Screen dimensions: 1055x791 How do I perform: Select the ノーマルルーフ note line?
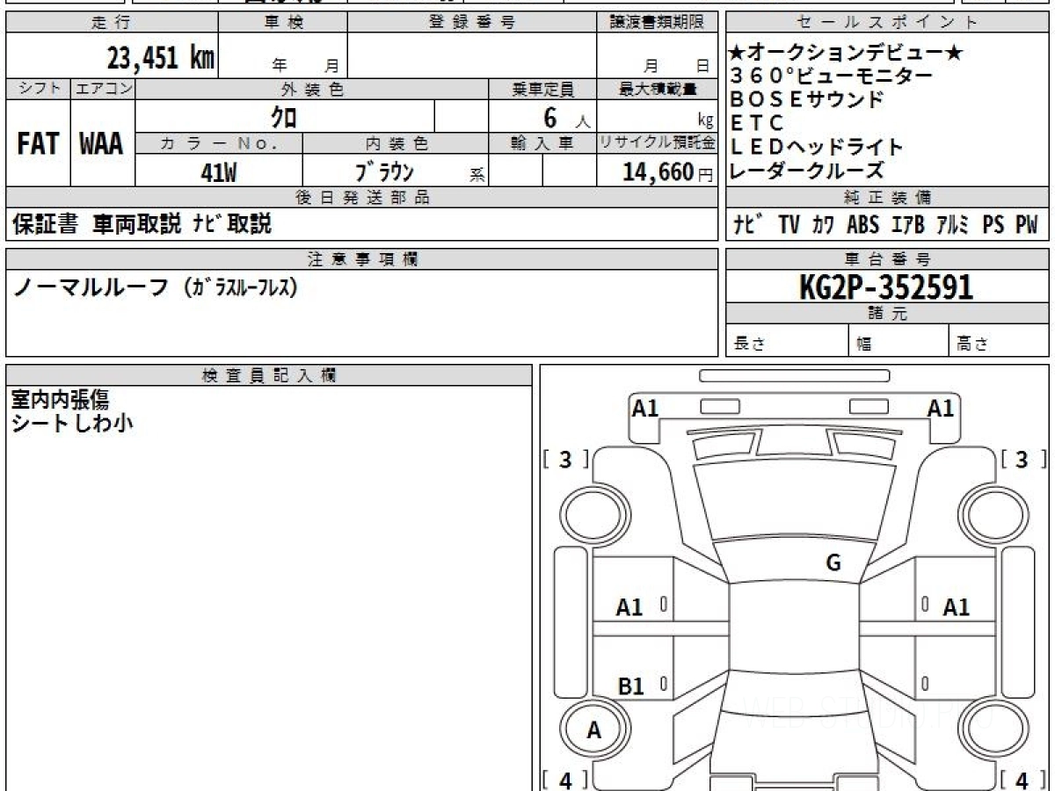[156, 287]
